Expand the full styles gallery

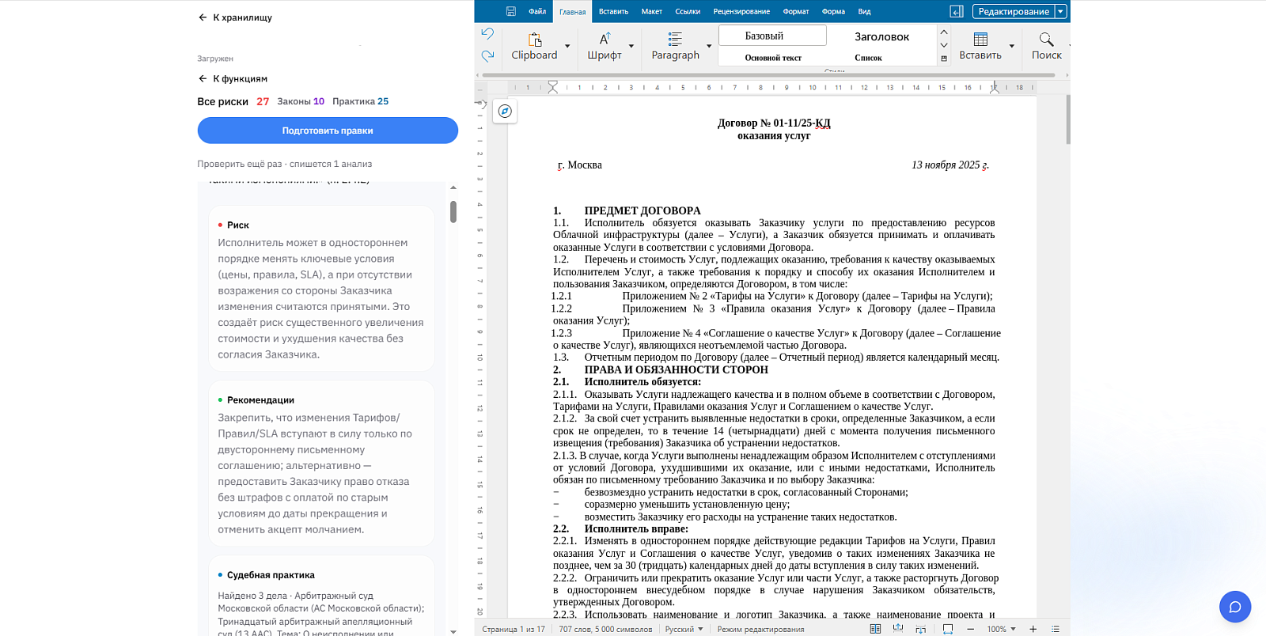(x=944, y=59)
